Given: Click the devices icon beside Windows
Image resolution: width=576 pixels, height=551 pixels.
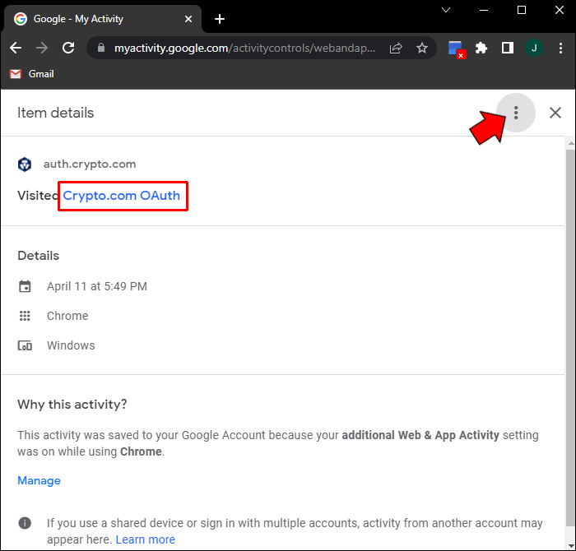Looking at the screenshot, I should point(25,345).
